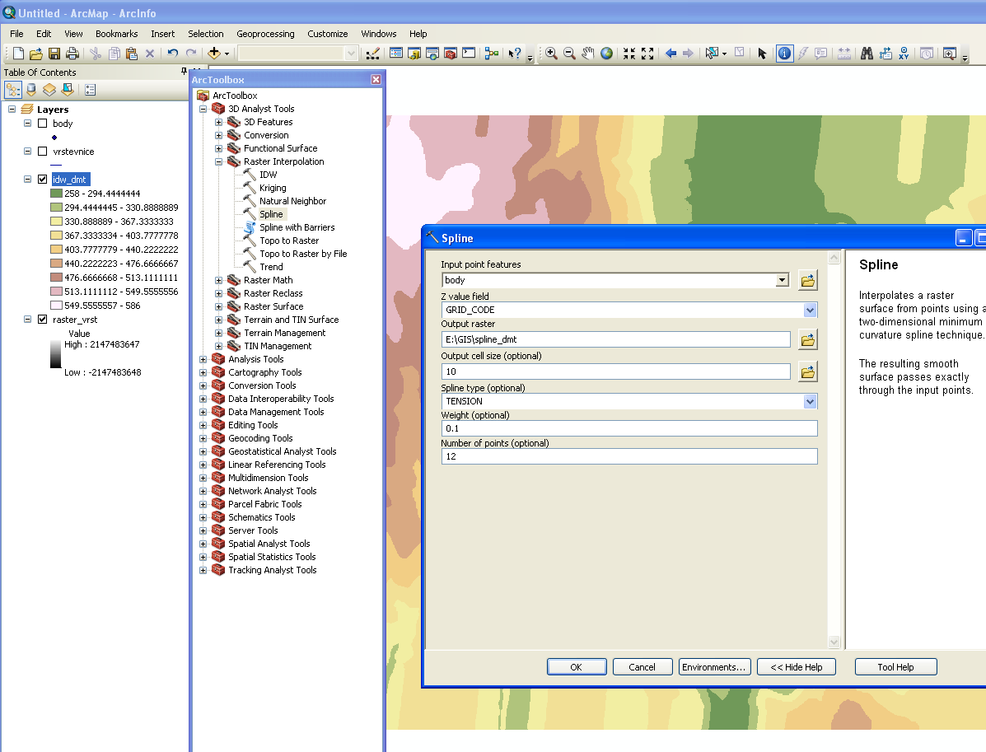Open the Customize menu
Image resolution: width=986 pixels, height=752 pixels.
(328, 34)
